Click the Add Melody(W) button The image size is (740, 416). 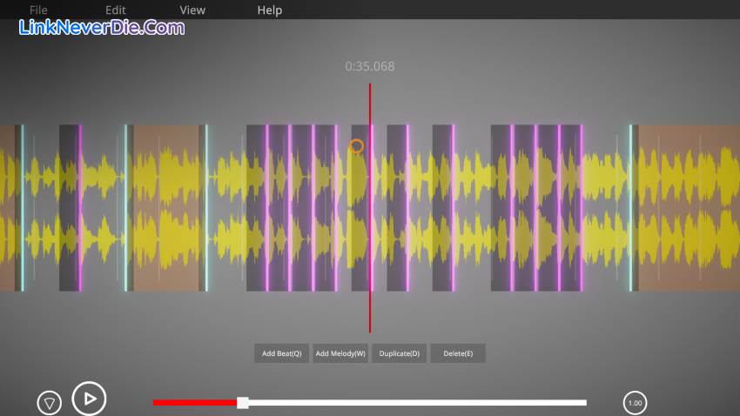tap(340, 353)
